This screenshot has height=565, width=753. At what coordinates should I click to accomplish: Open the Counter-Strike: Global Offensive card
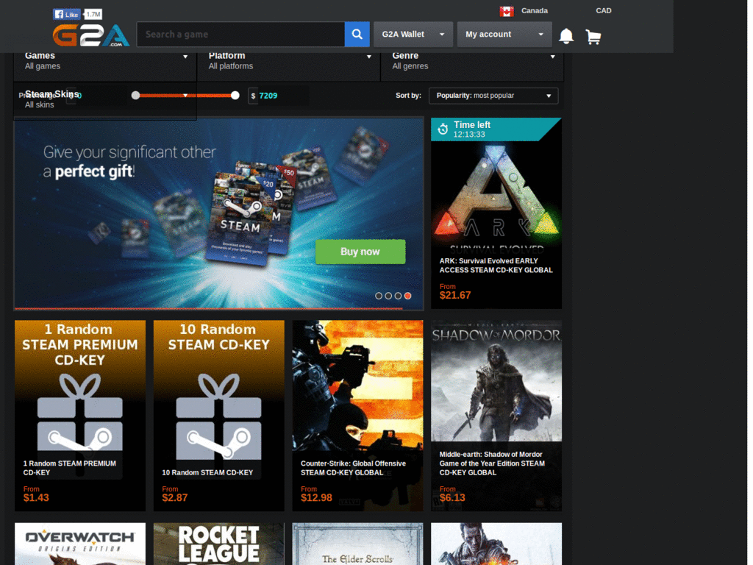tap(357, 416)
